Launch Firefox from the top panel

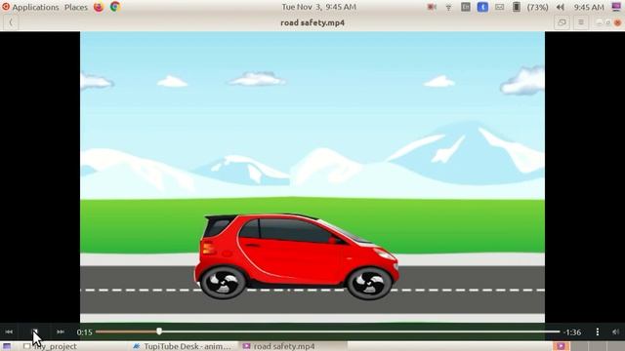click(x=99, y=7)
